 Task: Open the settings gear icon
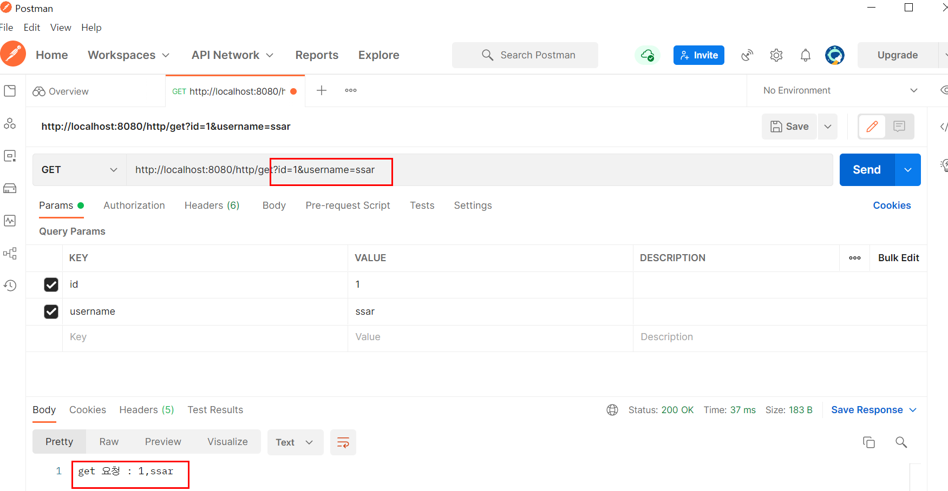point(776,55)
